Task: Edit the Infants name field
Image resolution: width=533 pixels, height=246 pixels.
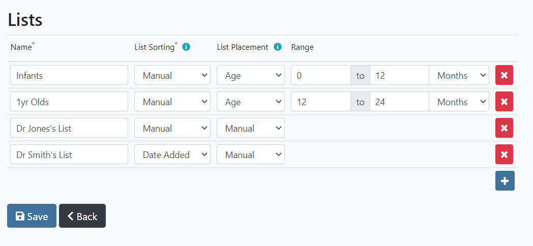Action: point(69,75)
